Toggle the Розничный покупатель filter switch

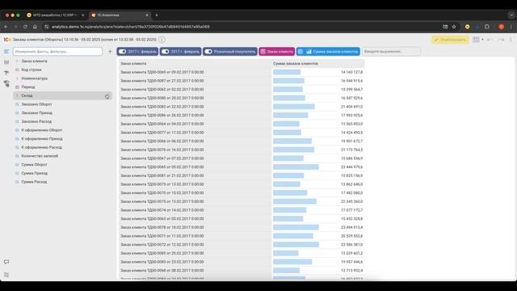[208, 52]
